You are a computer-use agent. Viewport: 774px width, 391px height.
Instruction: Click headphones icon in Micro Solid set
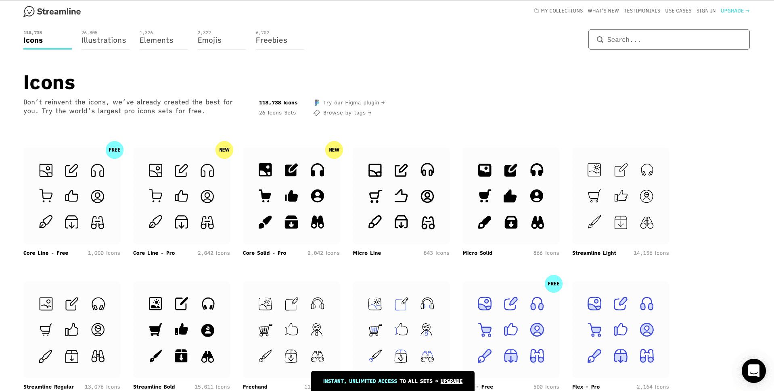[537, 170]
